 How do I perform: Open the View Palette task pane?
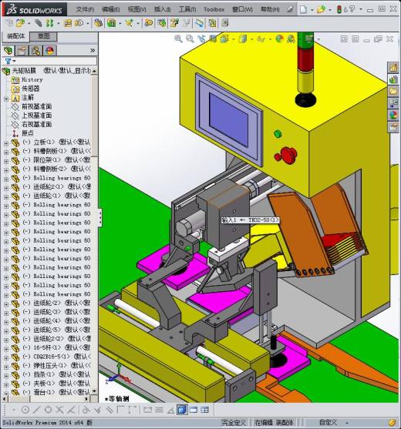click(x=393, y=103)
